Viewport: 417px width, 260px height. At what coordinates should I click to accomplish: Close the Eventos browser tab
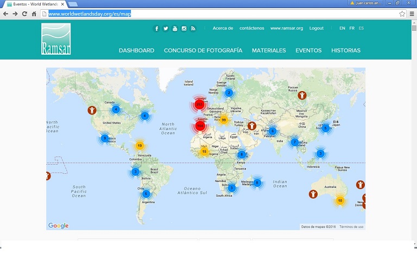[63, 4]
